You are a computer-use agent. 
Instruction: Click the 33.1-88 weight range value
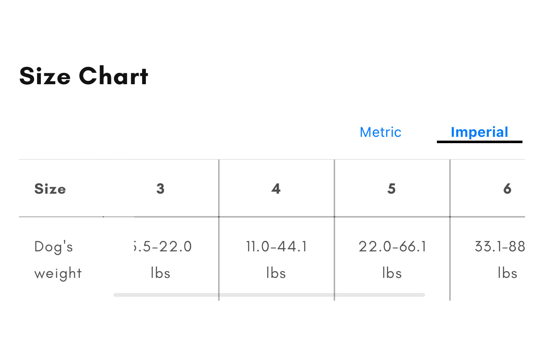(x=500, y=246)
